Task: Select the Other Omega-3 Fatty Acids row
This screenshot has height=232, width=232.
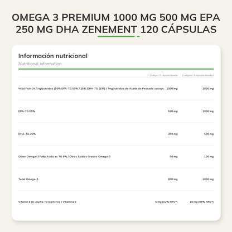Action: pyautogui.click(x=116, y=157)
